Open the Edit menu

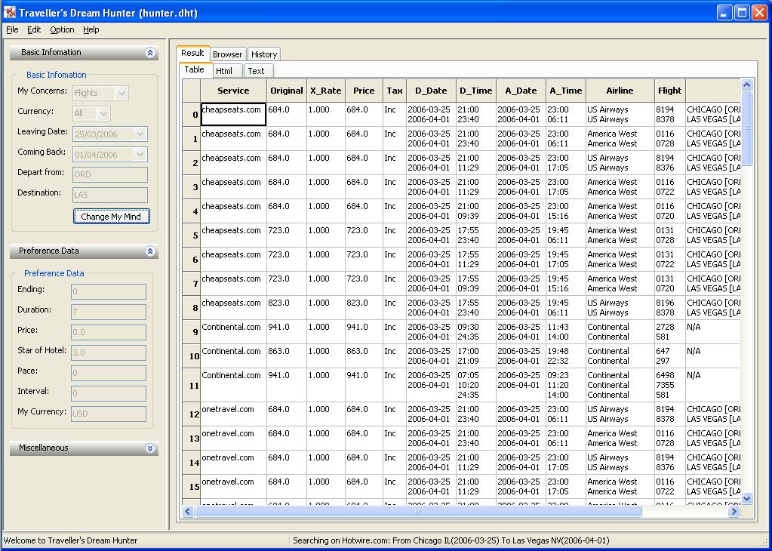34,29
